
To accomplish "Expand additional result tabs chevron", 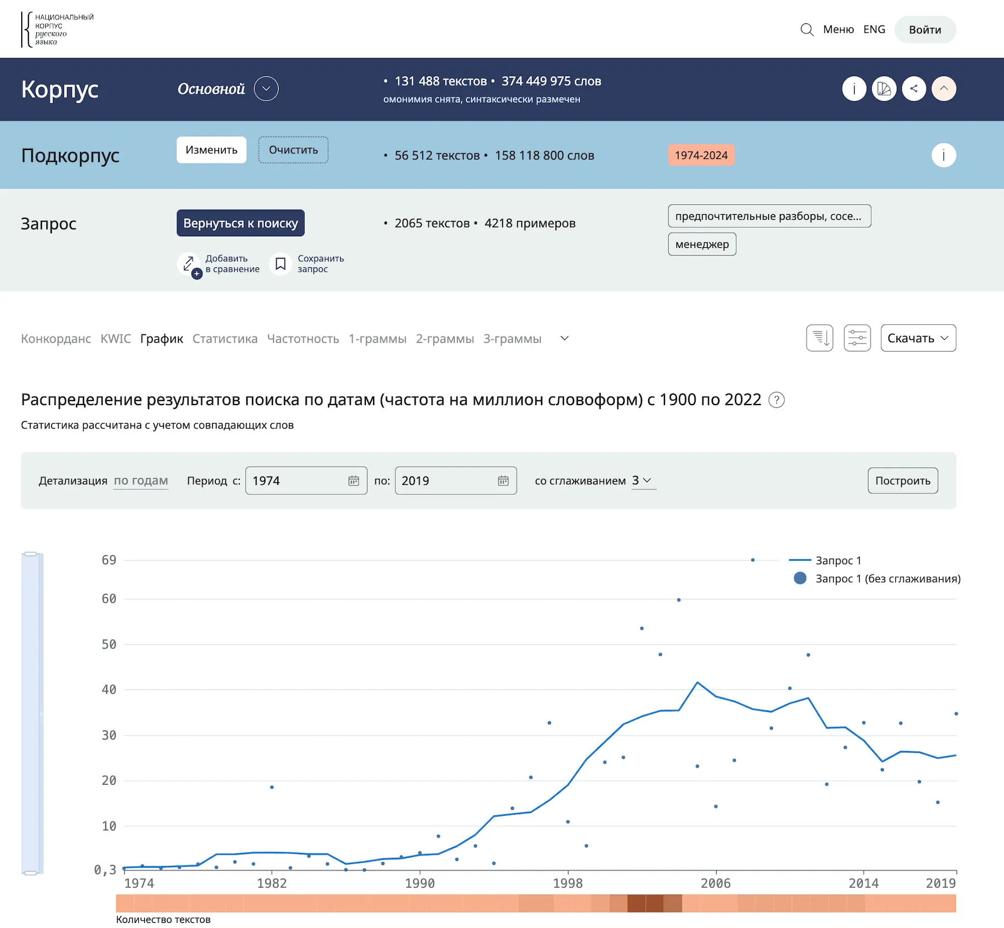I will click(x=564, y=339).
